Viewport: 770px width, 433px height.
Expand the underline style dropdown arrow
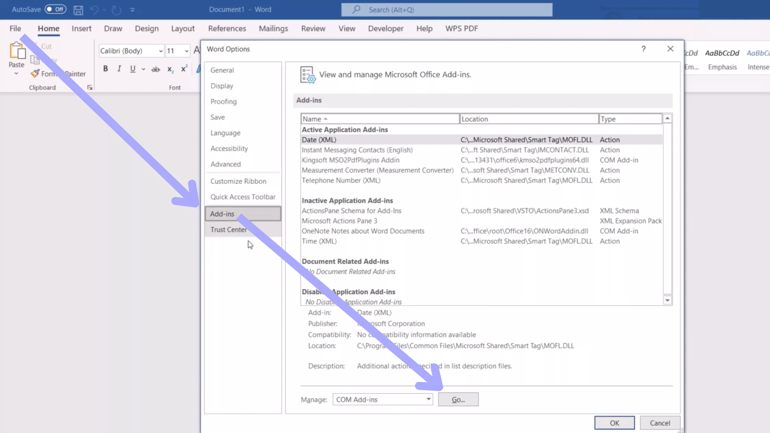pyautogui.click(x=144, y=69)
